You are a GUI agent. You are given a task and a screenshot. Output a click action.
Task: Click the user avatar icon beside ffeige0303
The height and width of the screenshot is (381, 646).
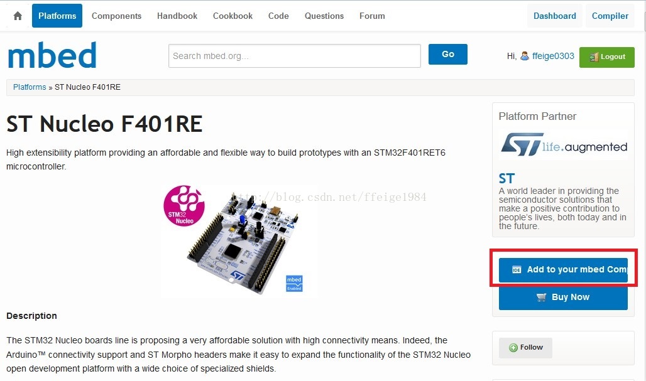[525, 56]
